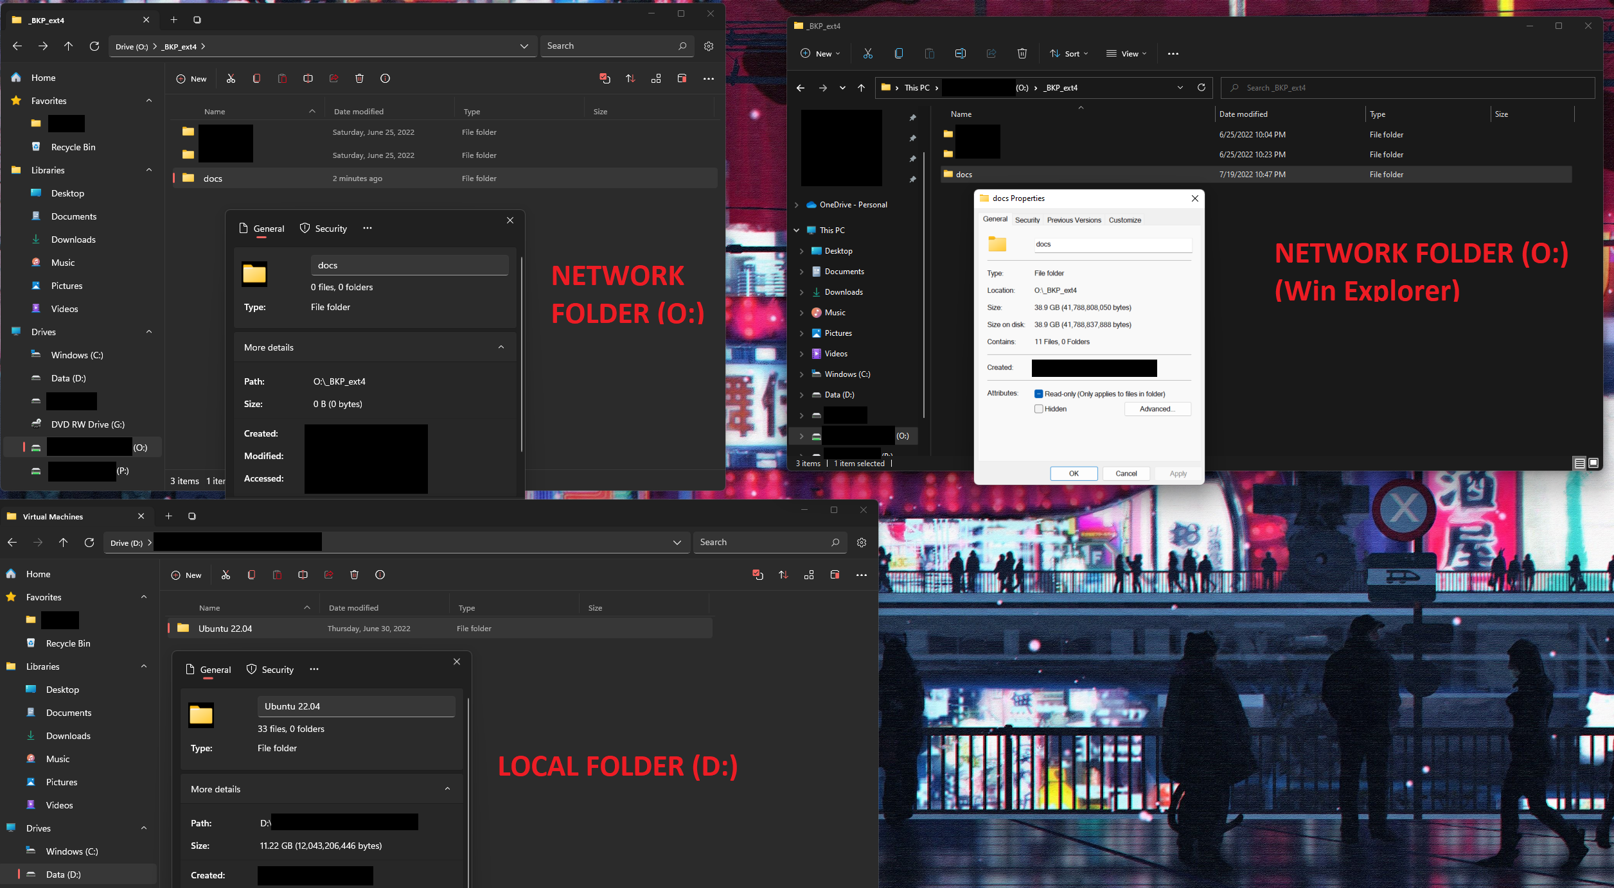The width and height of the screenshot is (1614, 888).
Task: Click Search _BKP_ext4 field in Win Explorer
Action: point(1407,87)
